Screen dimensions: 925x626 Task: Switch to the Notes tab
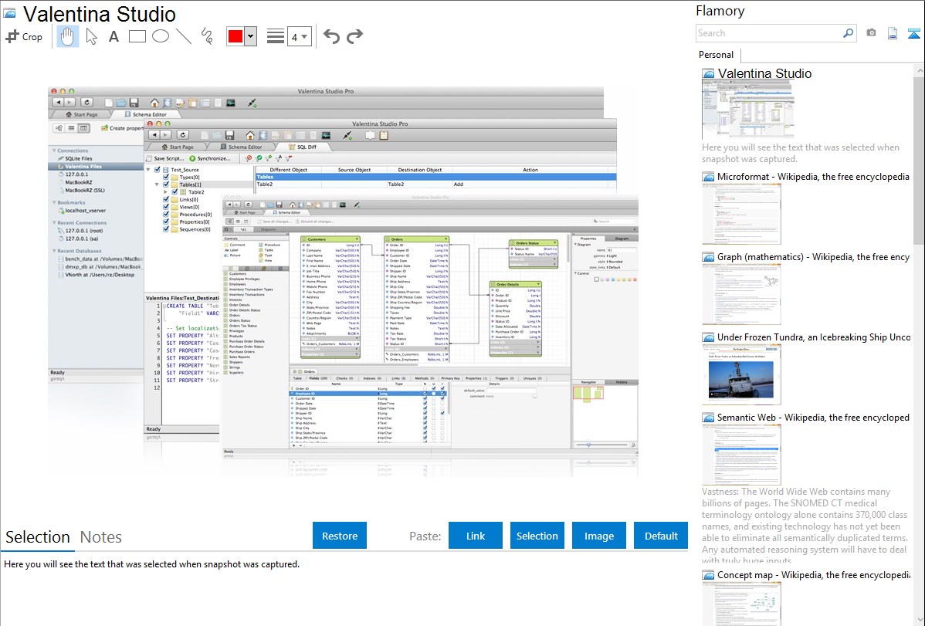[x=101, y=537]
